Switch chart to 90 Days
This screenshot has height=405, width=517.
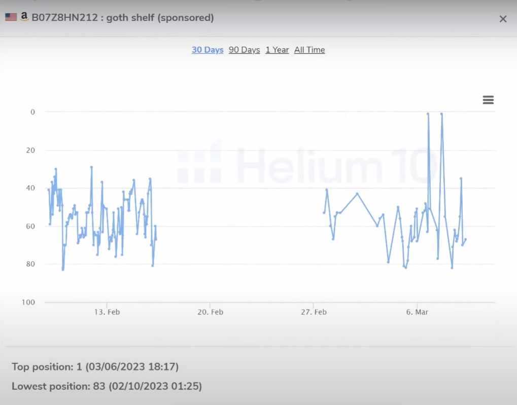point(245,50)
